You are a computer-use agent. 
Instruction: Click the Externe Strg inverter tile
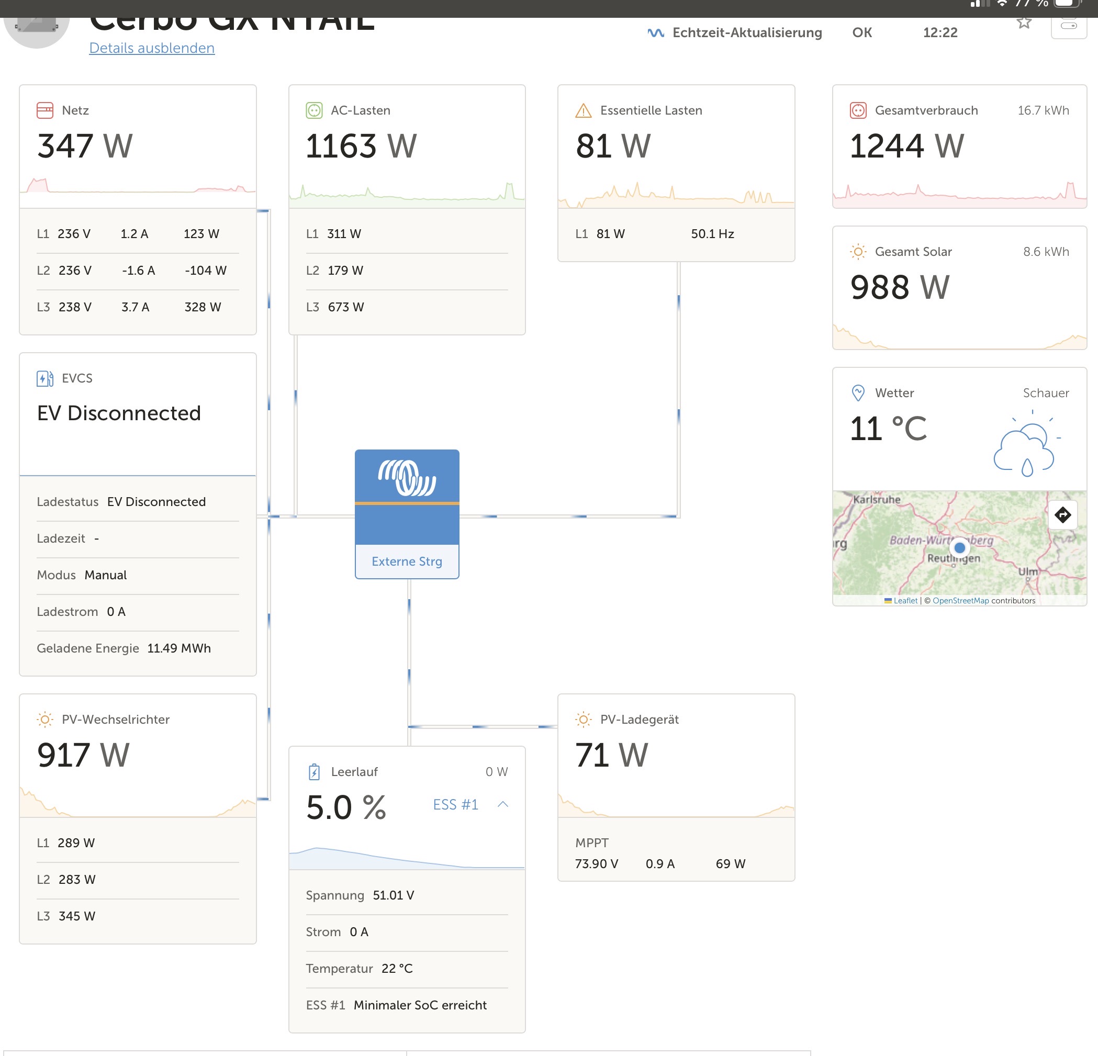407,514
